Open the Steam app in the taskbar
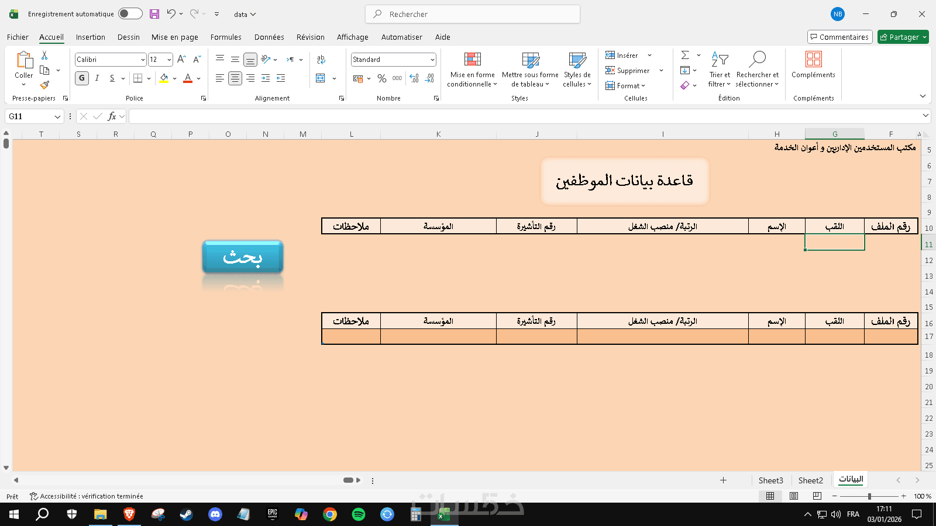 click(186, 514)
